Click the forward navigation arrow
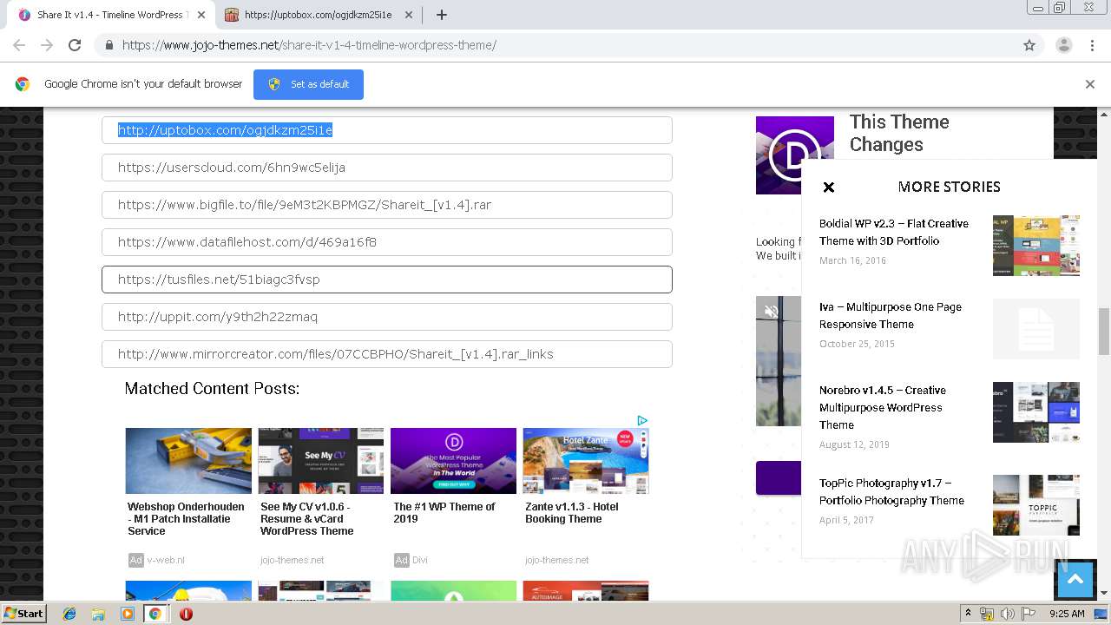The image size is (1111, 625). (47, 45)
